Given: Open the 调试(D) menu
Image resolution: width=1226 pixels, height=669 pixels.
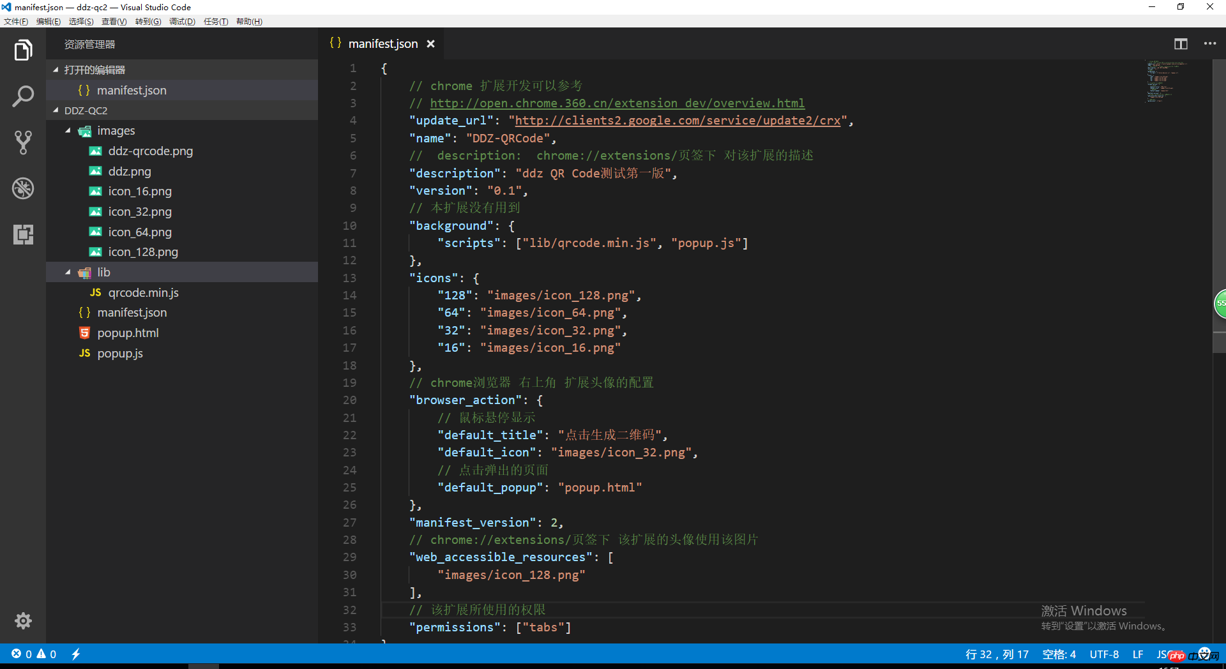Looking at the screenshot, I should (x=182, y=22).
